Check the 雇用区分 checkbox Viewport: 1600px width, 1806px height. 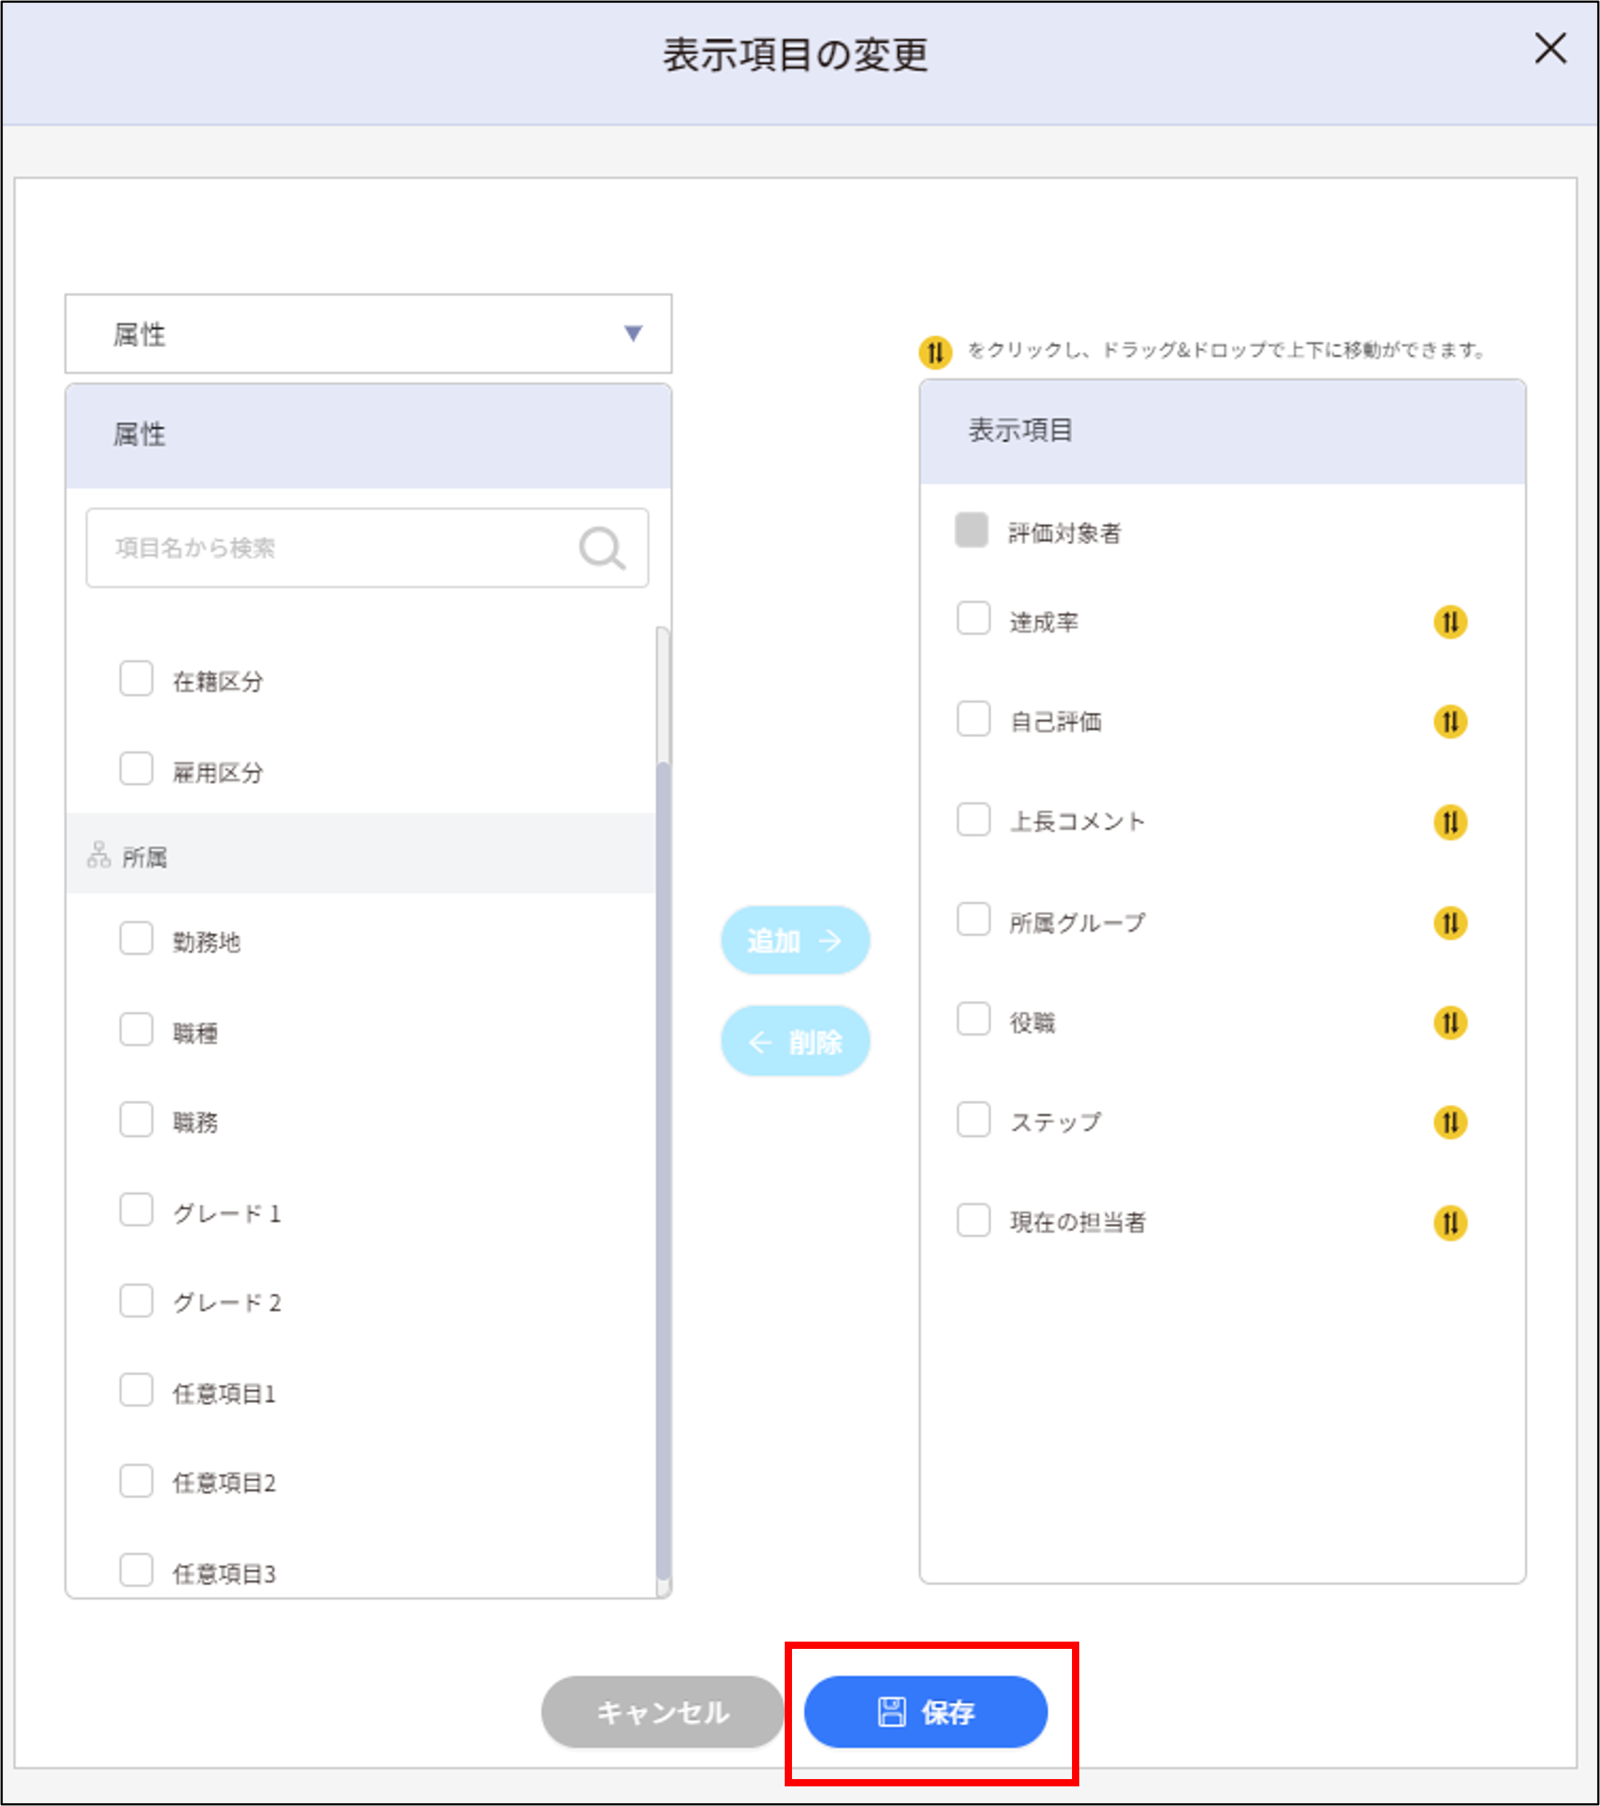(x=136, y=769)
